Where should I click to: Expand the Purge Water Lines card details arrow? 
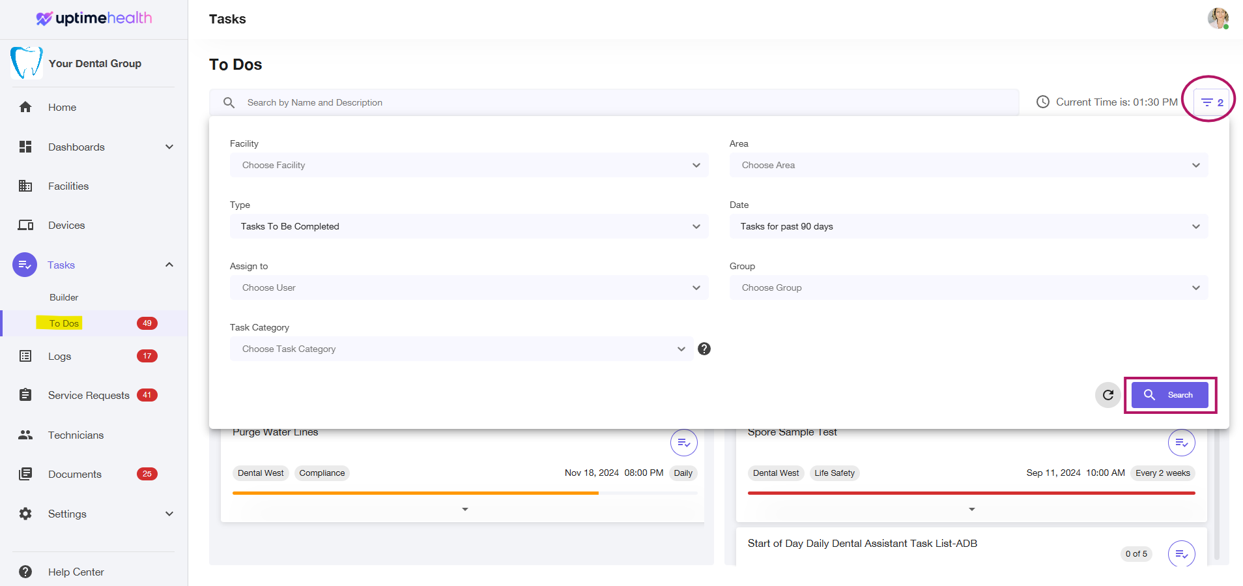pos(465,509)
